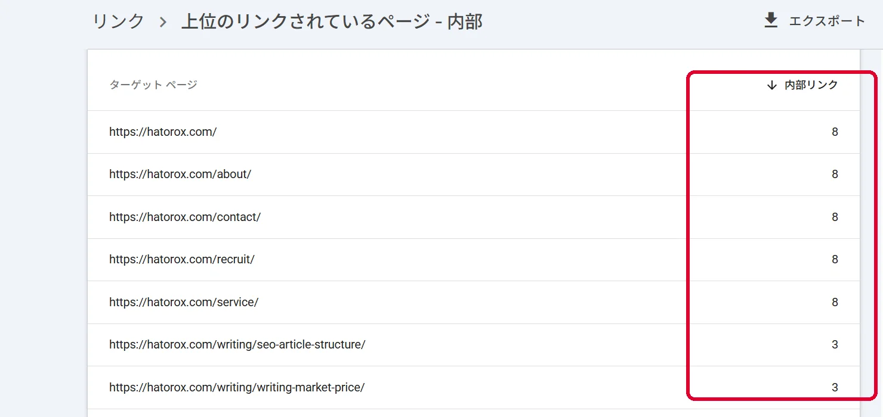Open the hatorox.com/service/ row
883x417 pixels.
coord(474,303)
